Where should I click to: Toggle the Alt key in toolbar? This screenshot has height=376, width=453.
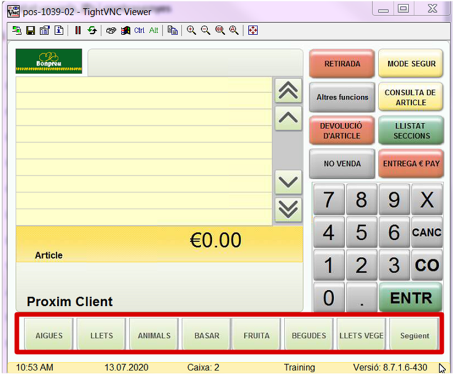click(x=154, y=30)
